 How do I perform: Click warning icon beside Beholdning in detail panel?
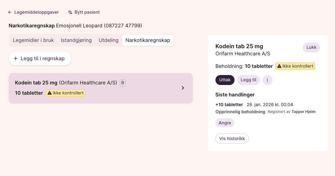click(279, 66)
